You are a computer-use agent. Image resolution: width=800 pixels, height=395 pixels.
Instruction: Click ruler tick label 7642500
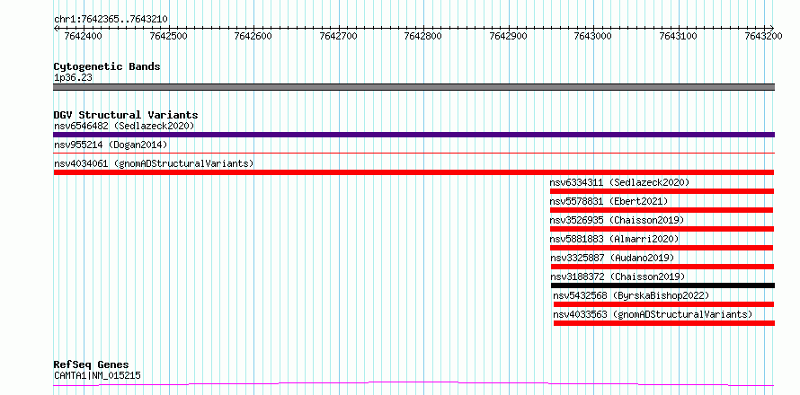[x=168, y=36]
